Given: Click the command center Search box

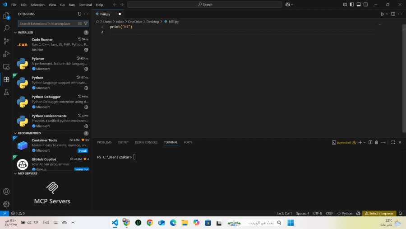Looking at the screenshot, I should click(x=205, y=5).
